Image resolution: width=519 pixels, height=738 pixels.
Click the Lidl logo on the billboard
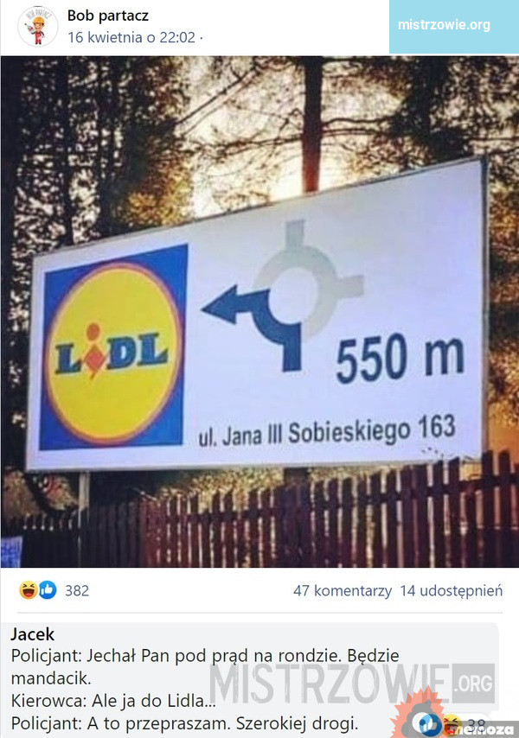(x=113, y=347)
